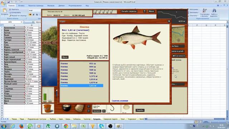This screenshot has height=129, width=229.
Task: Open Excel Help question mark icon
Action: pos(218,5)
